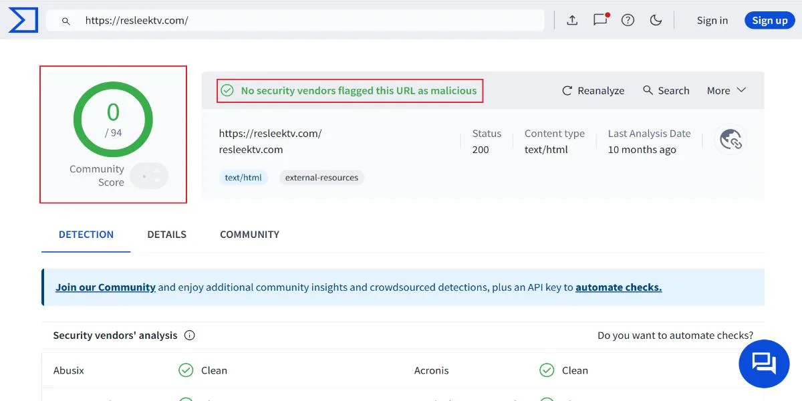Open the help question mark icon

pyautogui.click(x=628, y=20)
